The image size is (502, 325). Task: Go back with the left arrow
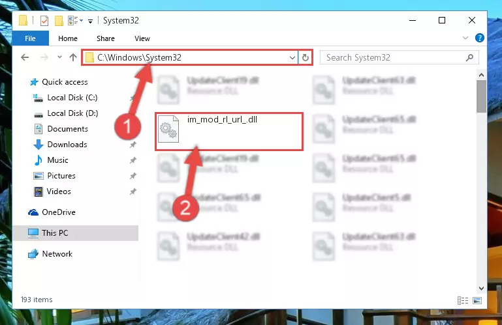click(x=25, y=57)
